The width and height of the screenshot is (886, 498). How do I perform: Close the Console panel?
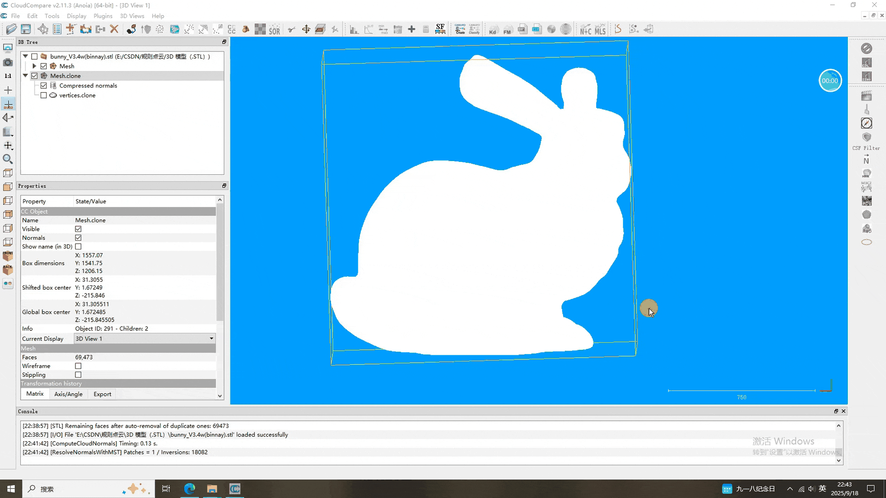[843, 411]
